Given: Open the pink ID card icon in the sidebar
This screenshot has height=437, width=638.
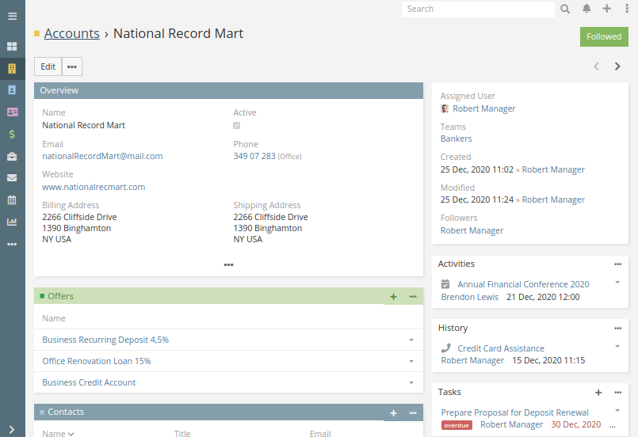Looking at the screenshot, I should [12, 112].
